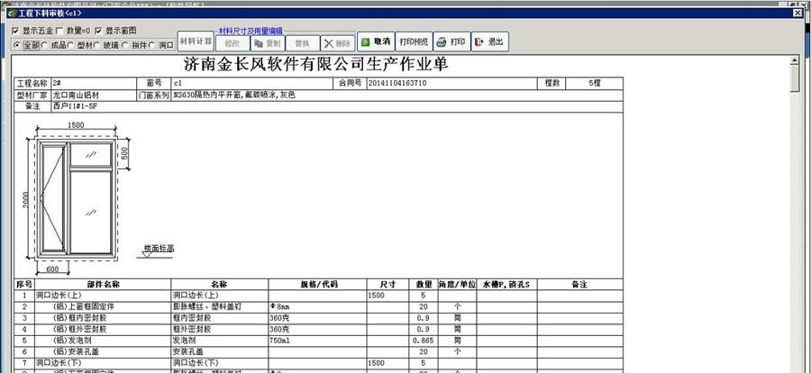
Task: Click the 删除 delete button
Action: pyautogui.click(x=337, y=43)
